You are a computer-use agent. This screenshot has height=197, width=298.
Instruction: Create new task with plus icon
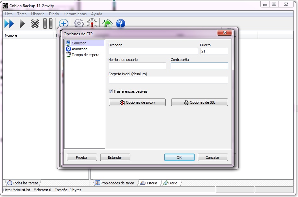pyautogui.click(x=64, y=24)
